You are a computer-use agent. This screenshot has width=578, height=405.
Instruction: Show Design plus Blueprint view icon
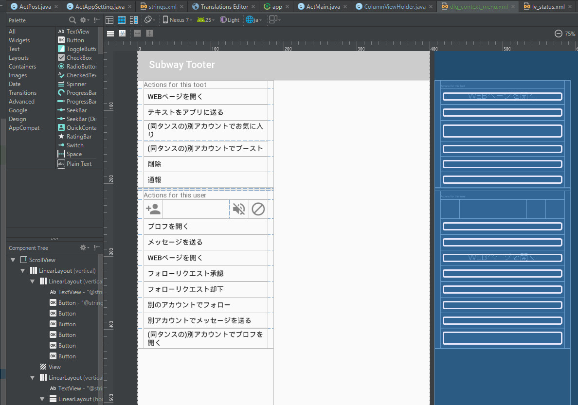pos(134,20)
